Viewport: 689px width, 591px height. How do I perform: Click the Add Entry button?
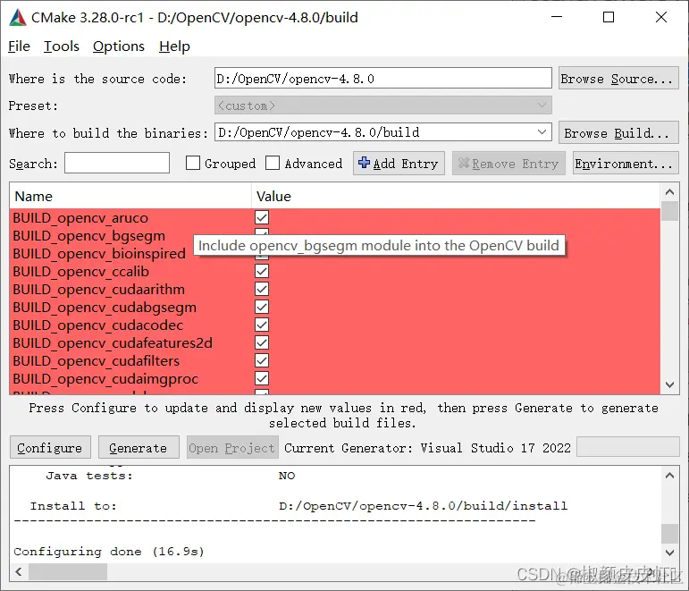(399, 164)
